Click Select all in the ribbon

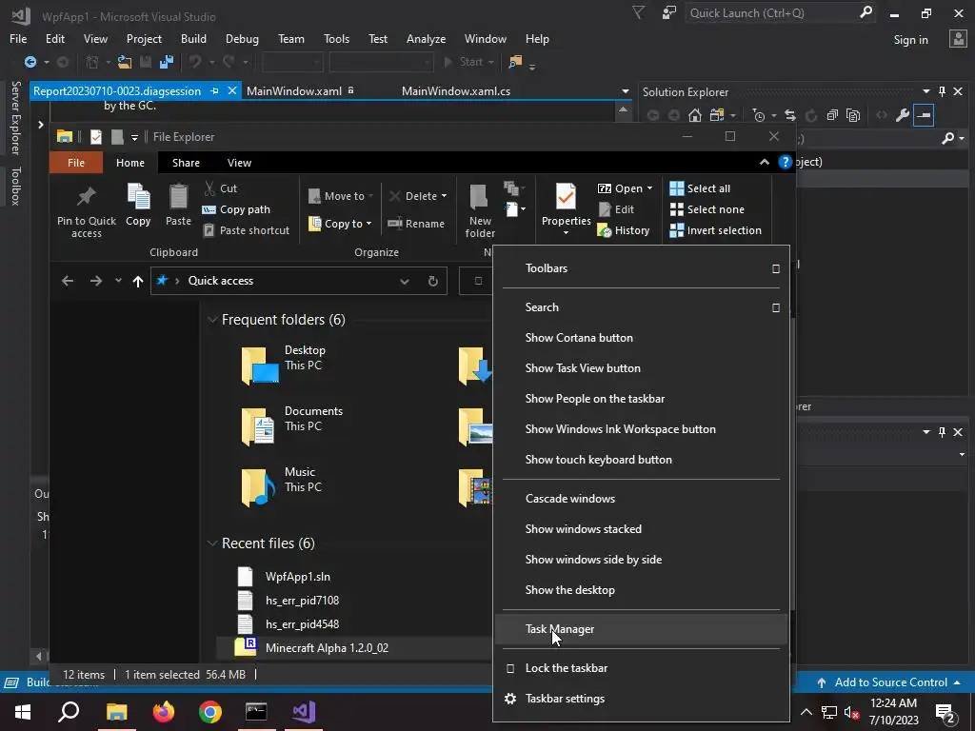pyautogui.click(x=700, y=188)
